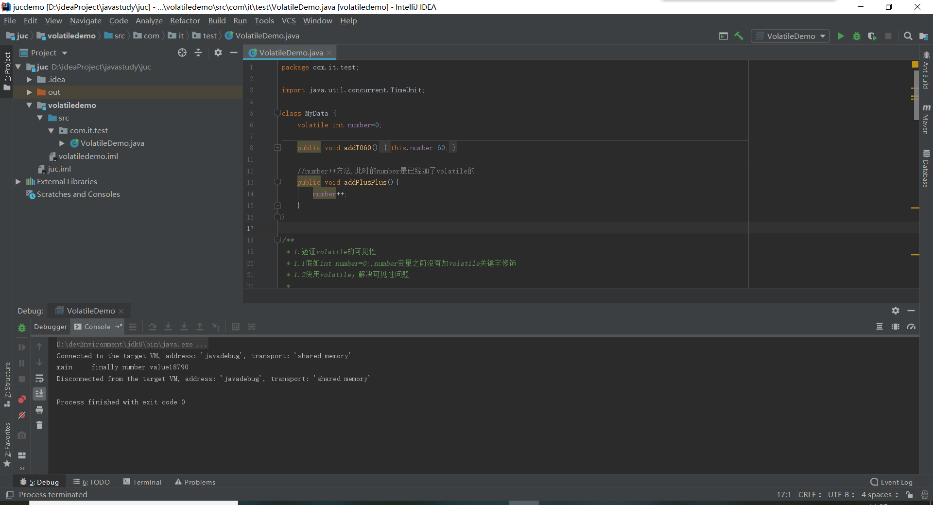This screenshot has height=505, width=933.
Task: Click the CRLF line separator selector
Action: pos(810,494)
